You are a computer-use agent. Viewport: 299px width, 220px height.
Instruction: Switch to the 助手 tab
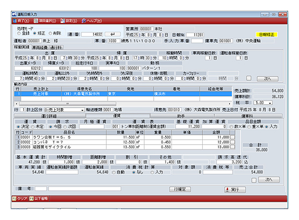[182, 116]
